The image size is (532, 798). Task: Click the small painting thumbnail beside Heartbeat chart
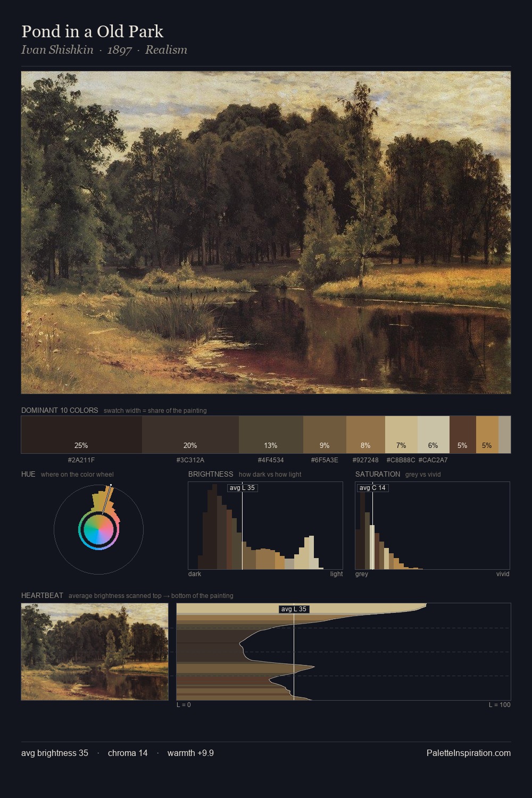tap(95, 652)
